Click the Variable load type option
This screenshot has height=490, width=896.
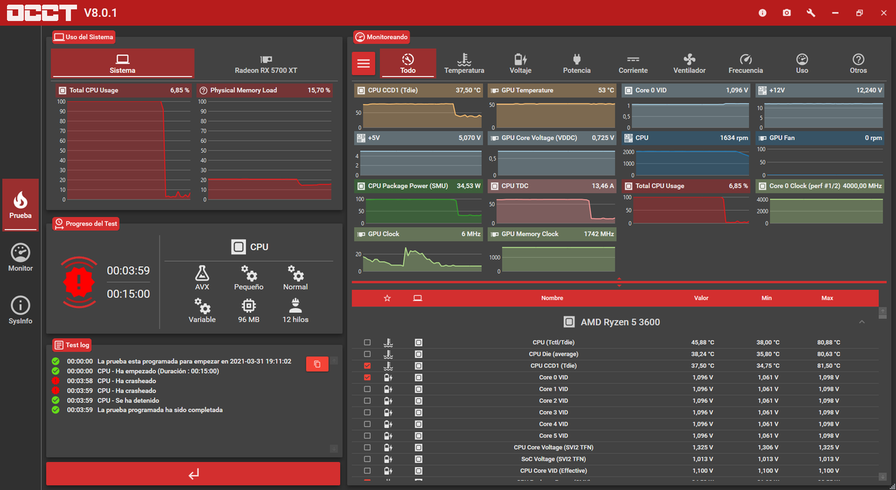tap(202, 311)
